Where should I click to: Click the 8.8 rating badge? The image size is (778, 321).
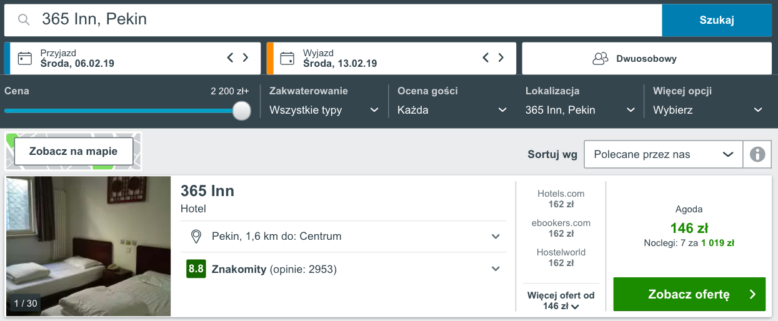coord(196,269)
